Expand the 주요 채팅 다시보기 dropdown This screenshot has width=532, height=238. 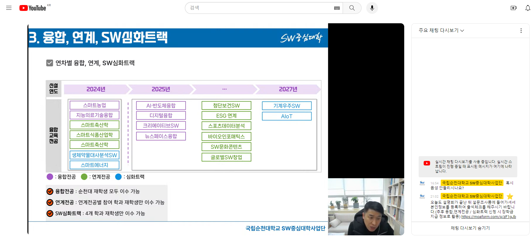click(x=441, y=30)
